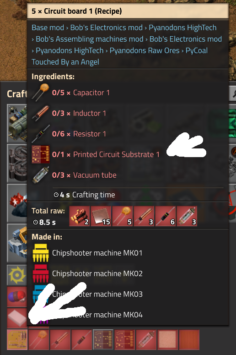Click the Vacuum tube ingredient row

[74, 175]
